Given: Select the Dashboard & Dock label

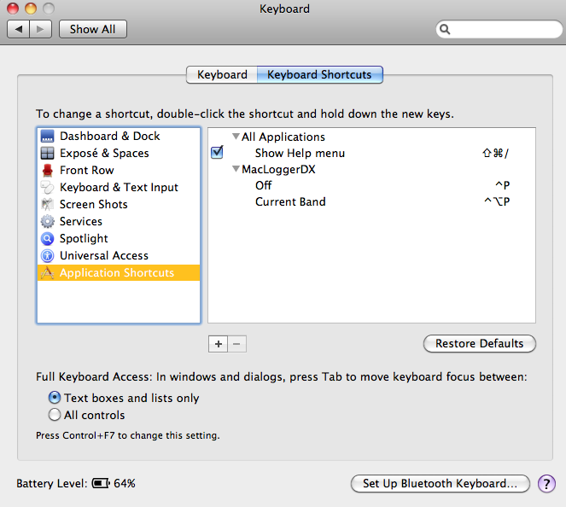Looking at the screenshot, I should pyautogui.click(x=110, y=136).
